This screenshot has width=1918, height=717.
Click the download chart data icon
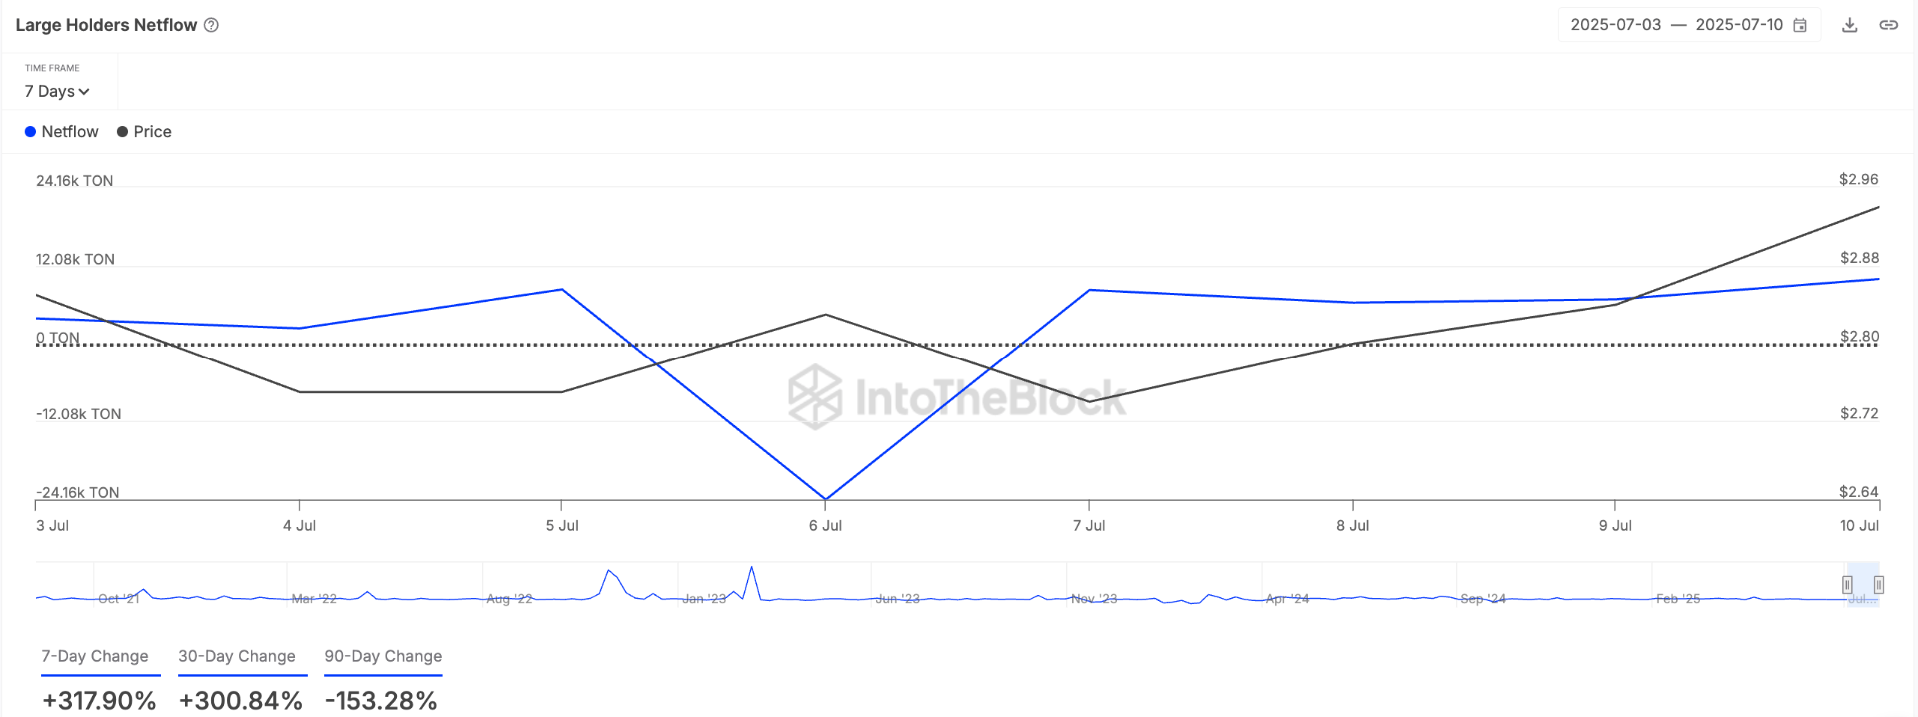point(1849,25)
